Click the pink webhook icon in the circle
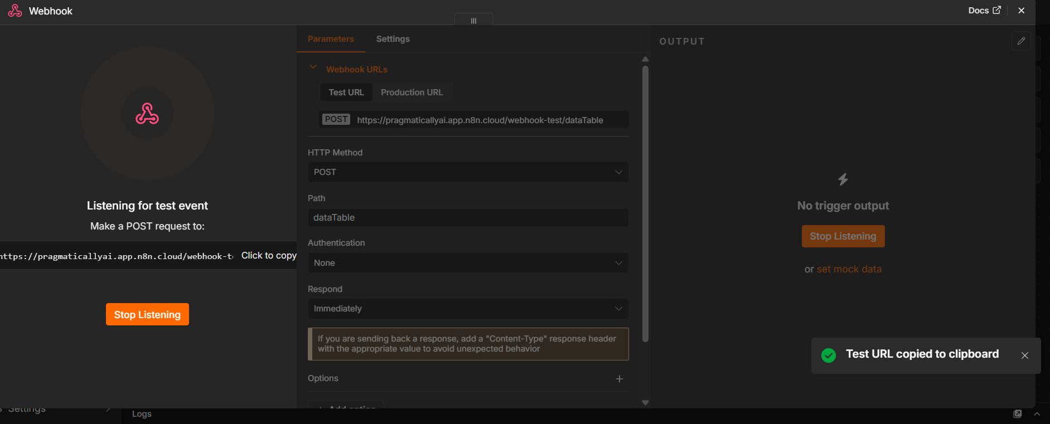The height and width of the screenshot is (424, 1050). click(x=147, y=114)
